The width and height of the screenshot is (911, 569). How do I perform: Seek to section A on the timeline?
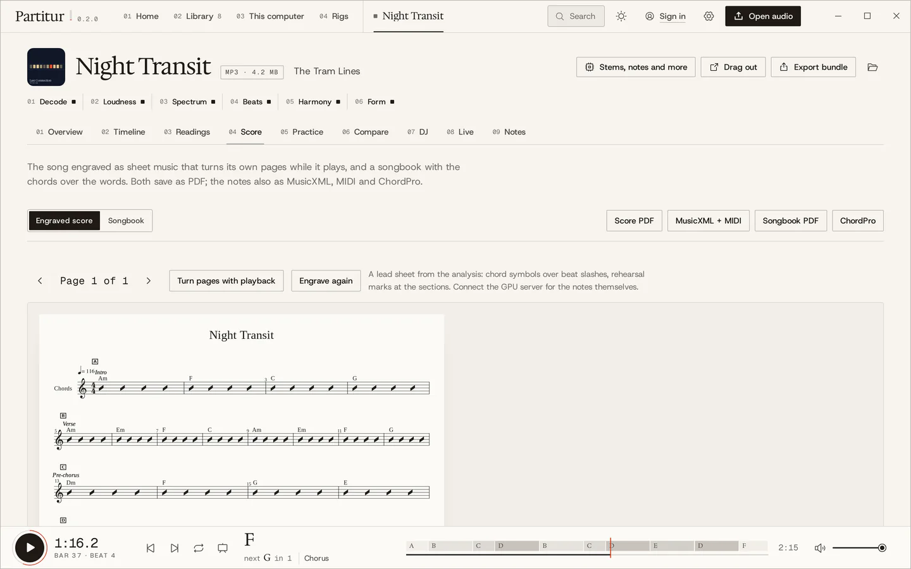click(x=417, y=546)
